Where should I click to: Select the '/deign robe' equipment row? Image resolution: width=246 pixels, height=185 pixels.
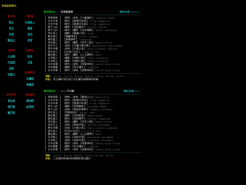coord(70,113)
